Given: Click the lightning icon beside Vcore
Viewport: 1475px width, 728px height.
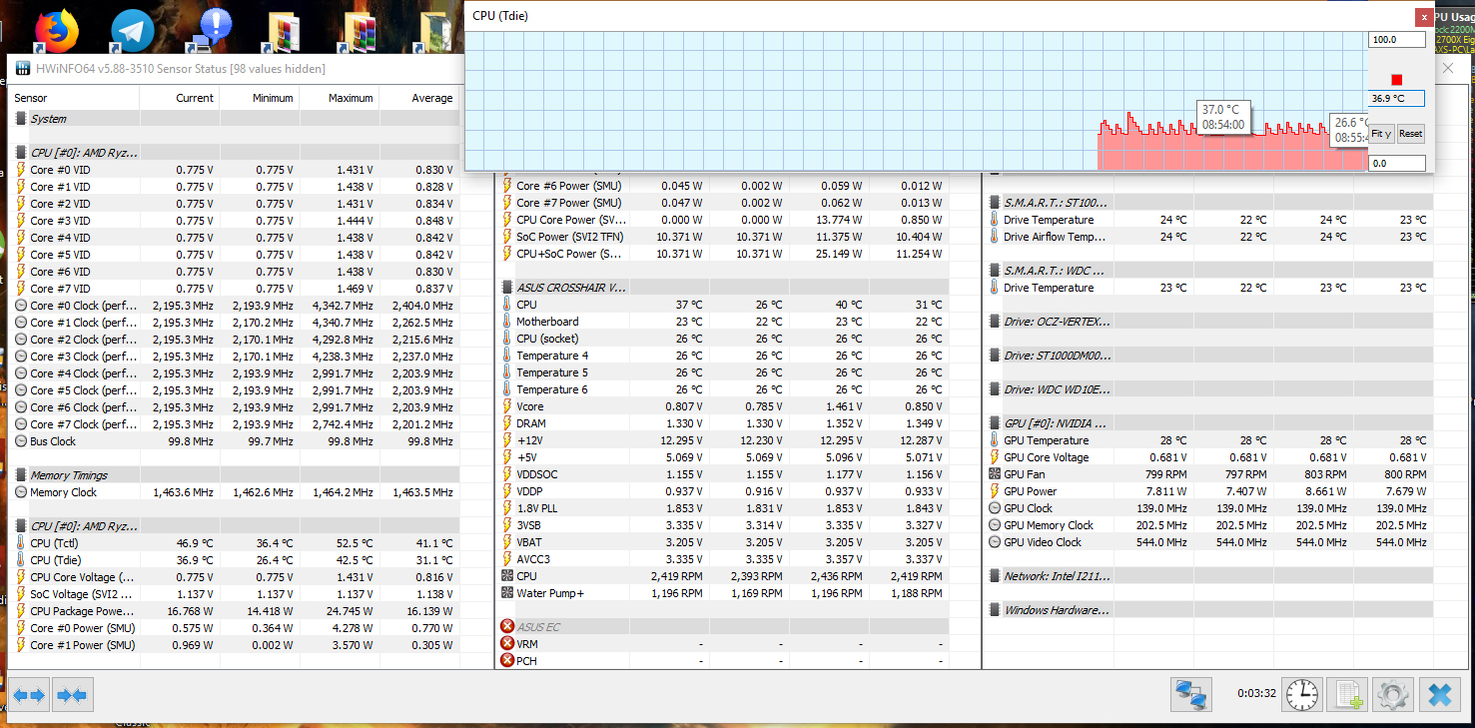Looking at the screenshot, I should [x=507, y=406].
